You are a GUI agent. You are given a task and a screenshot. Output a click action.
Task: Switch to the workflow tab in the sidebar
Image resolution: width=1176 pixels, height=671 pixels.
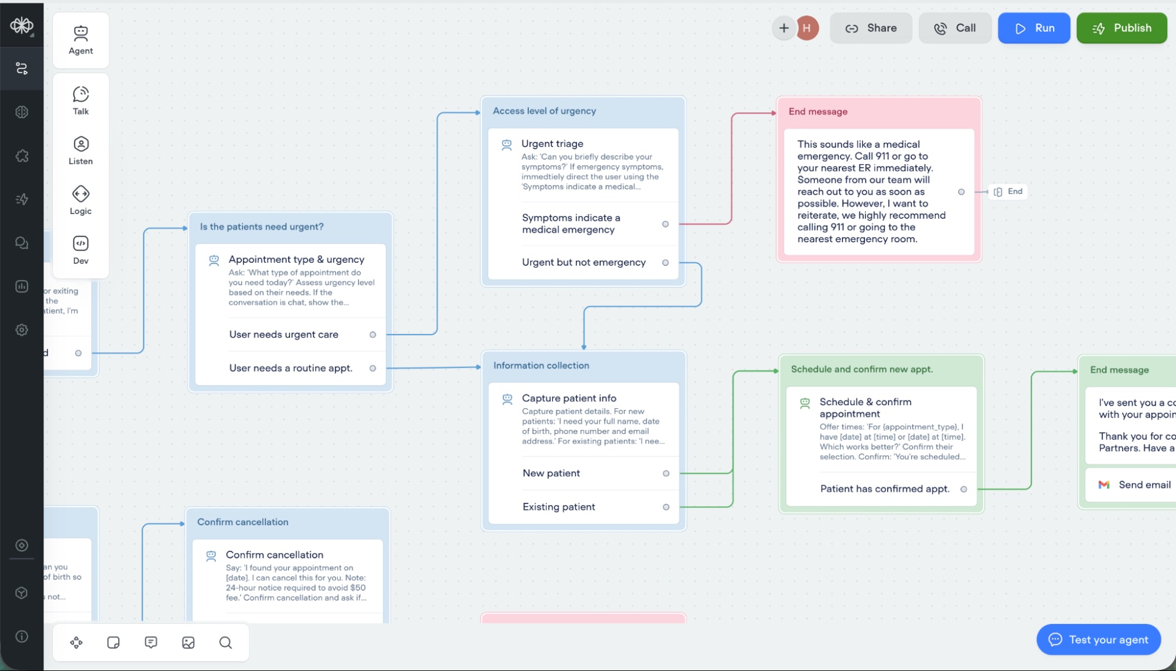pyautogui.click(x=22, y=68)
